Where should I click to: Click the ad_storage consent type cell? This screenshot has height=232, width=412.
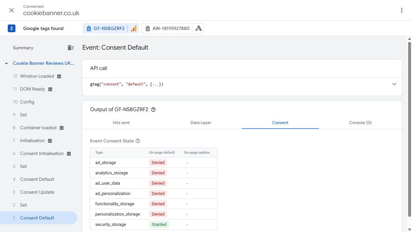(x=106, y=163)
